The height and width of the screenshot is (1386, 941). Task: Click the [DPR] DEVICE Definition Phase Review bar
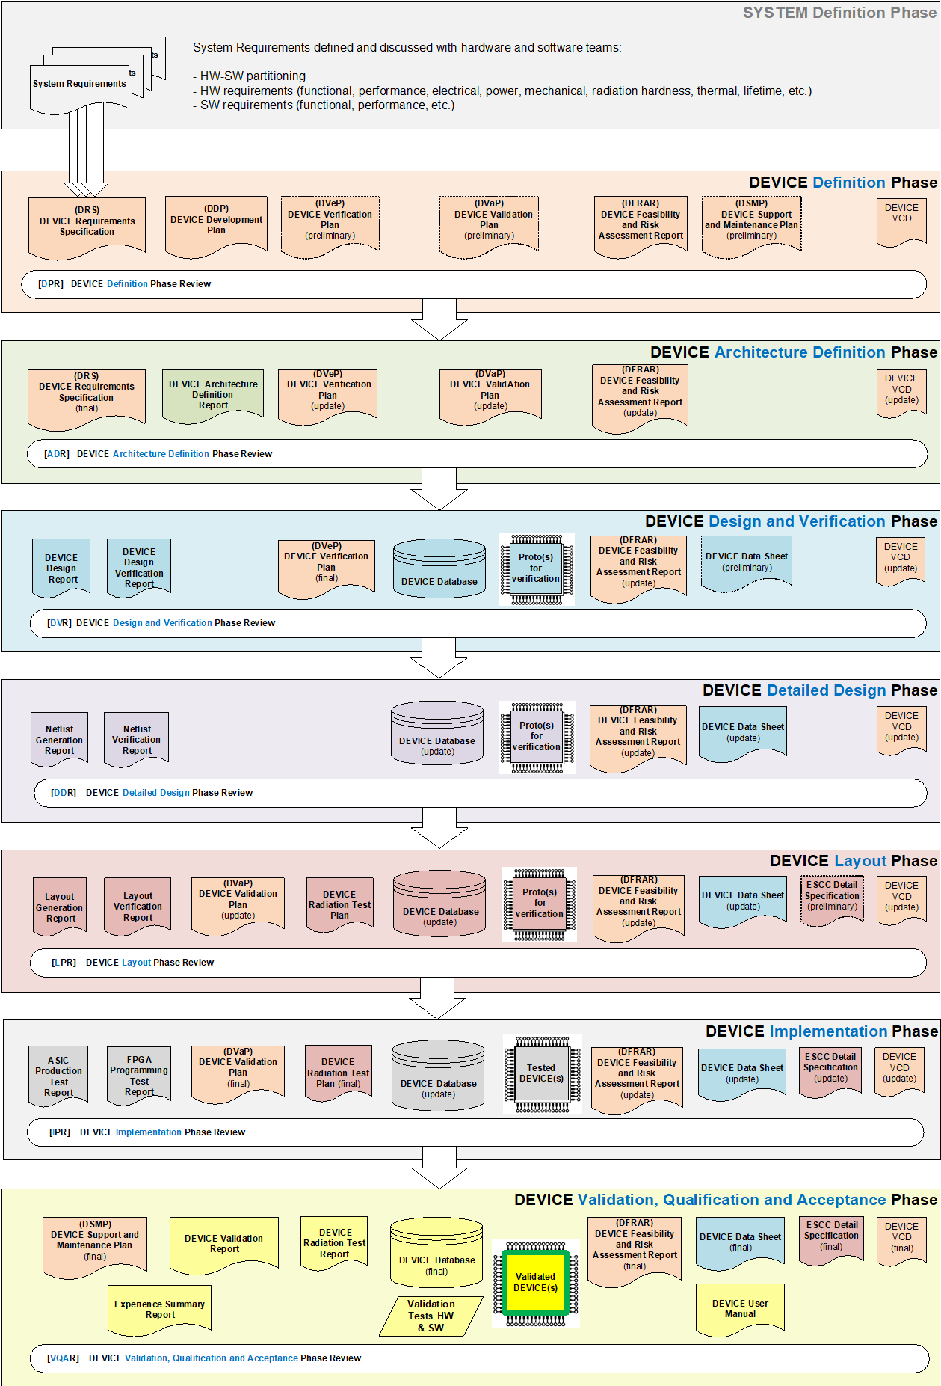click(x=473, y=284)
